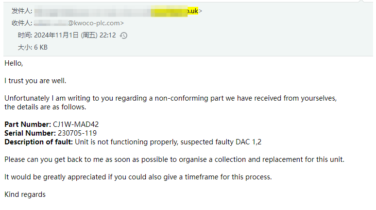Click the I trust you are well sentence
The width and height of the screenshot is (376, 210).
coord(35,81)
